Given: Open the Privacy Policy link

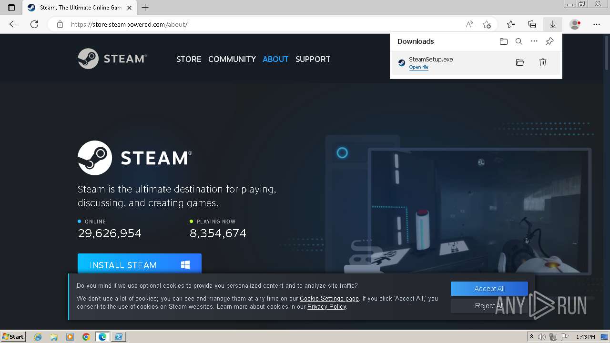Looking at the screenshot, I should (x=326, y=307).
